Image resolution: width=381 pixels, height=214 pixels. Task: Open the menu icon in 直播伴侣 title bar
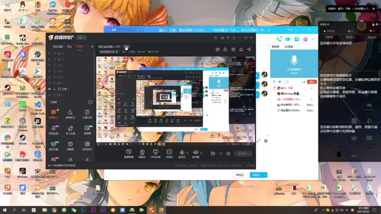coord(234,38)
